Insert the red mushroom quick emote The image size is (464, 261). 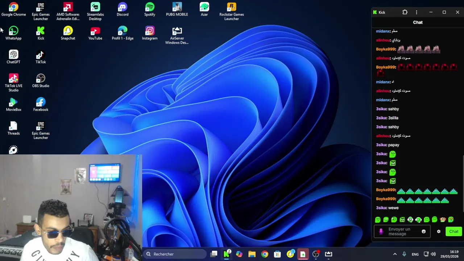click(443, 220)
